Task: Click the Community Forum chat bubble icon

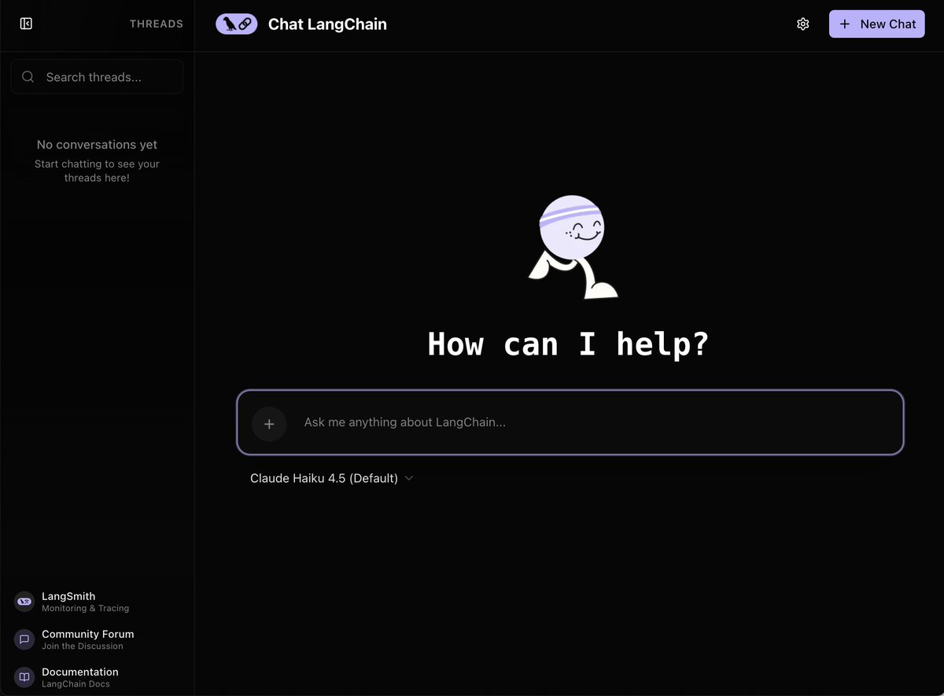Action: click(24, 639)
